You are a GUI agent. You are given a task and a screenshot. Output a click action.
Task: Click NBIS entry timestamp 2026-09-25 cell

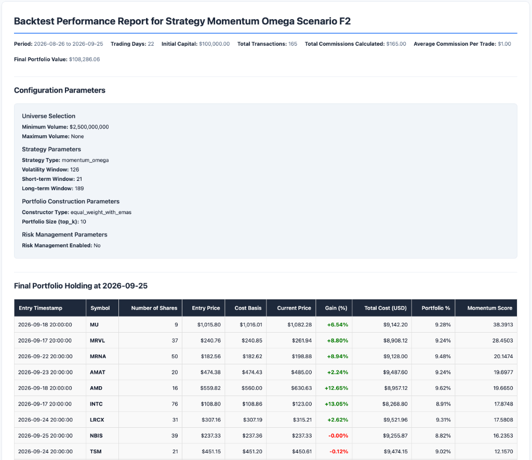(x=50, y=436)
